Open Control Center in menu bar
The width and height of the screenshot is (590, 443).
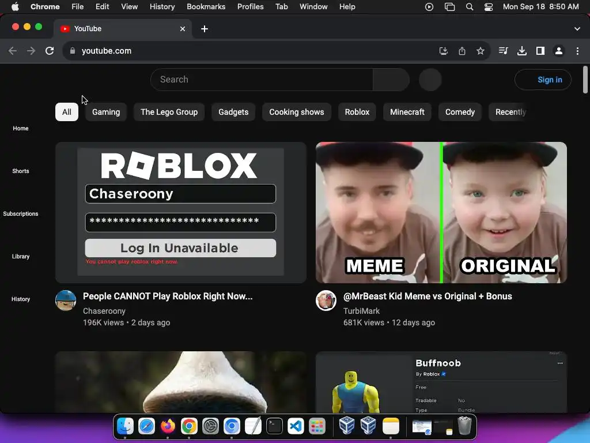(x=489, y=7)
